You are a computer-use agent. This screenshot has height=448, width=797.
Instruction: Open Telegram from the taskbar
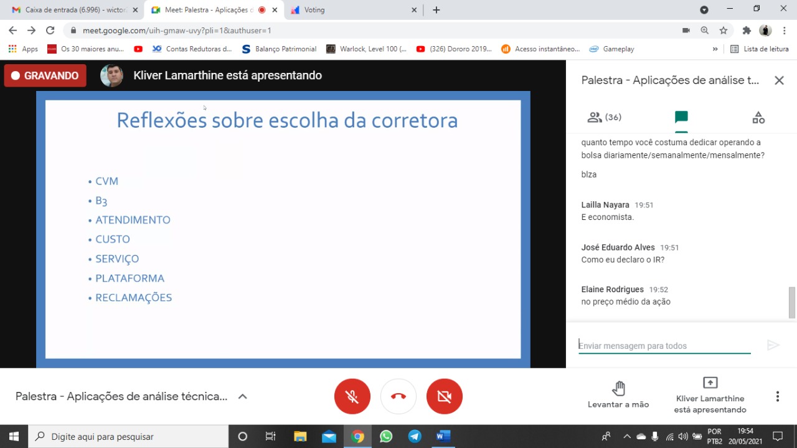coord(415,436)
